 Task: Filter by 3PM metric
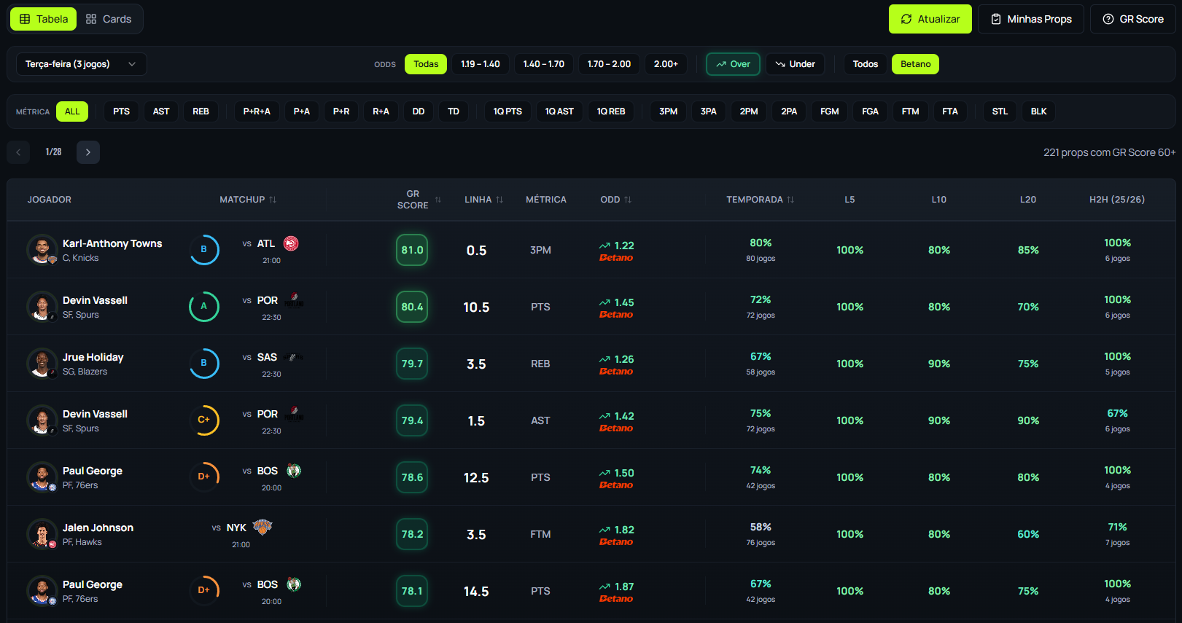click(x=669, y=111)
